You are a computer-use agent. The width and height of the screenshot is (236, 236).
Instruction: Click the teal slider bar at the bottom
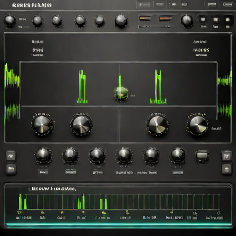(118, 224)
